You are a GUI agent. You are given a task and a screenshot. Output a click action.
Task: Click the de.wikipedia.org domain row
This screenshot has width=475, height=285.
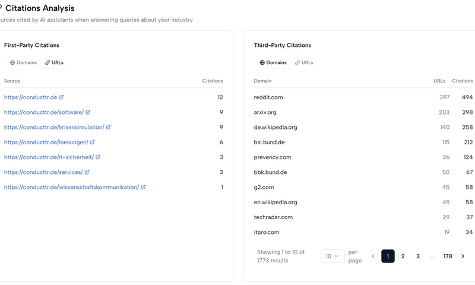point(363,127)
